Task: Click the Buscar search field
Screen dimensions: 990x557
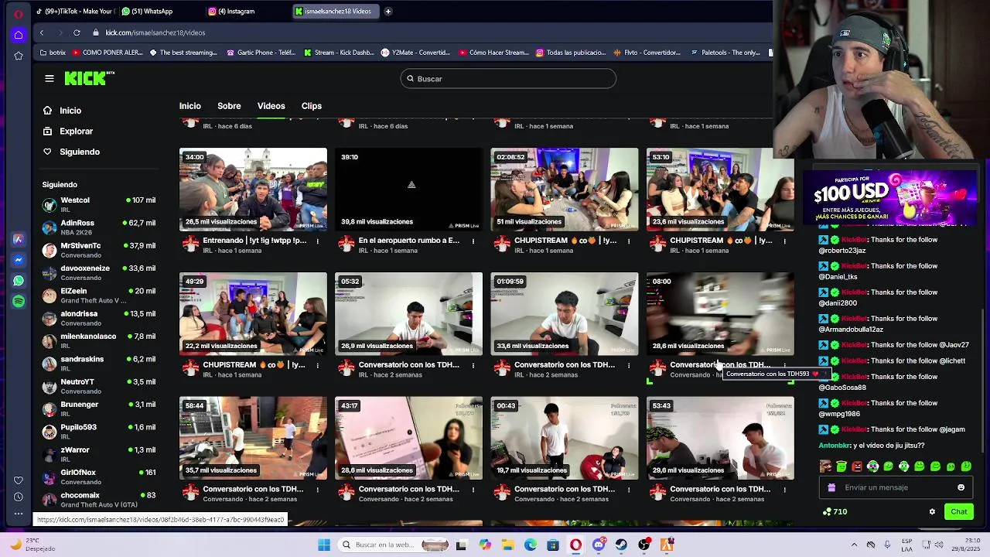Action: point(508,79)
